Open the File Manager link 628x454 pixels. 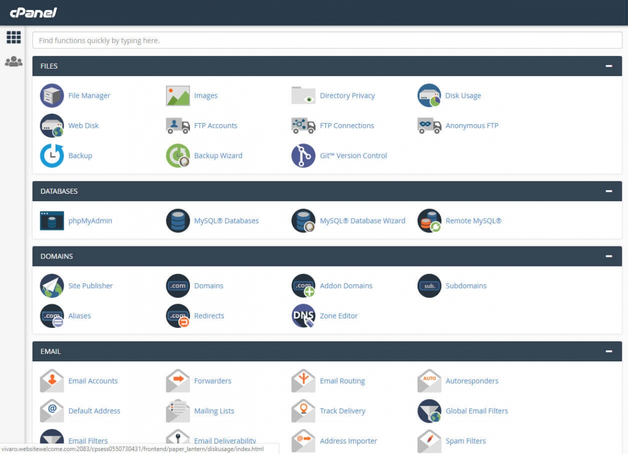pos(89,96)
